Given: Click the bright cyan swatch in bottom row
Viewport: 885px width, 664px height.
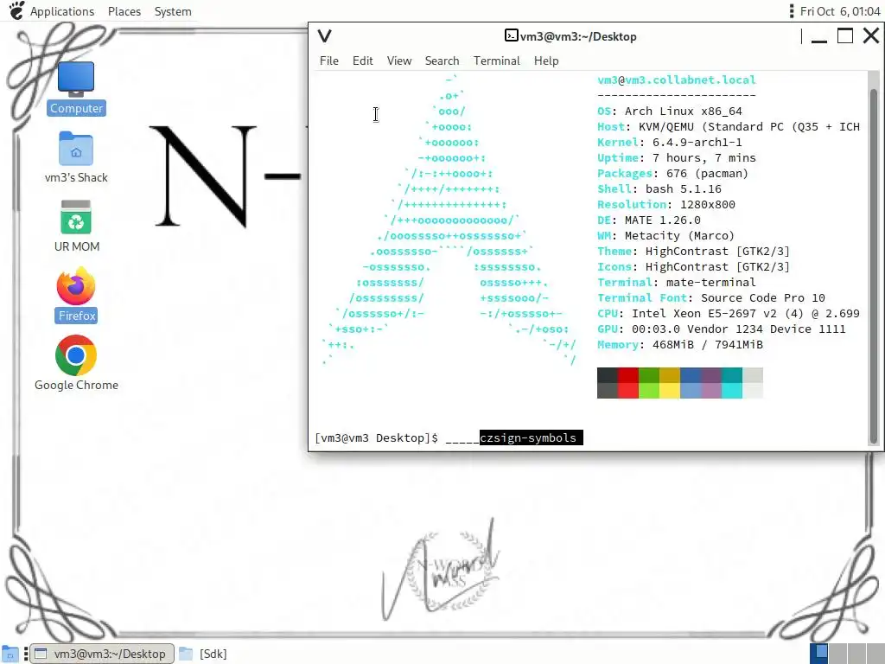Looking at the screenshot, I should tap(732, 391).
